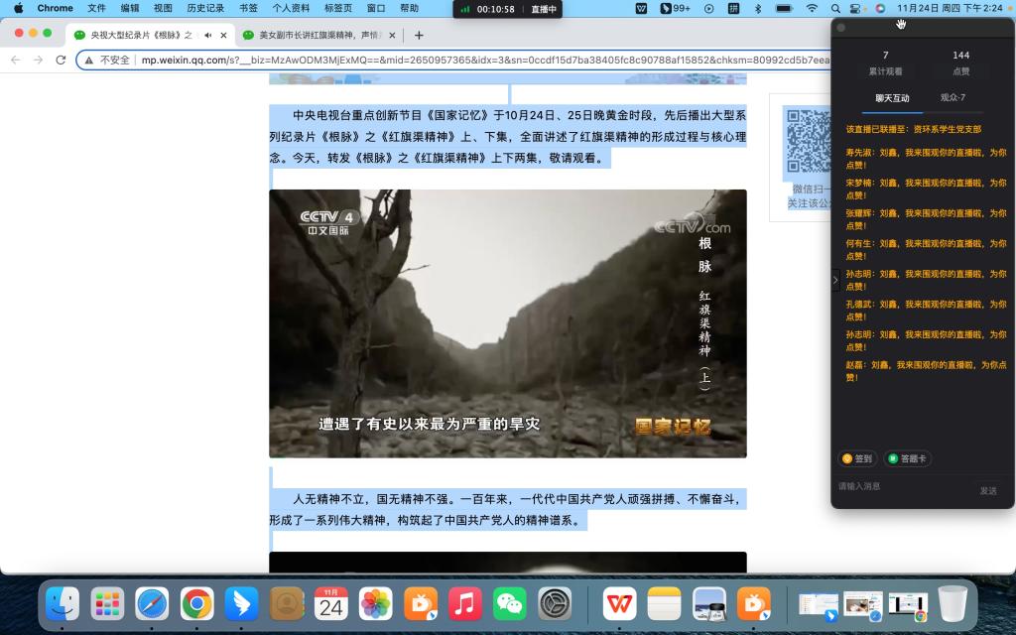Go back with Chrome's back arrow
Viewport: 1016px width, 635px height.
pyautogui.click(x=16, y=60)
